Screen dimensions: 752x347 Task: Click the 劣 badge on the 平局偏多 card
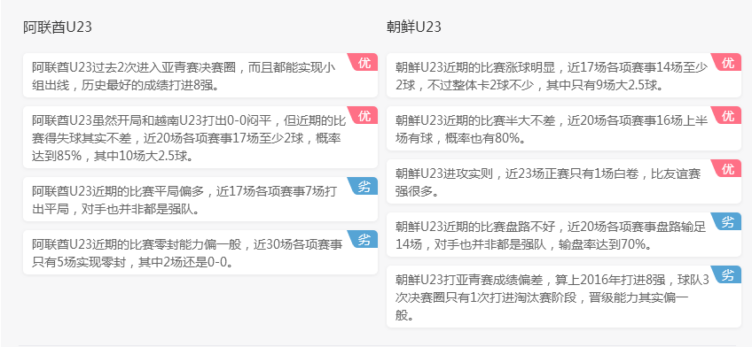click(x=365, y=186)
